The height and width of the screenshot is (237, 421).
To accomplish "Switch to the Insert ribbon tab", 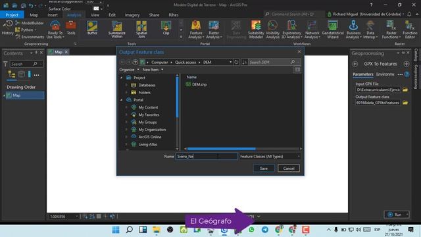I will click(53, 15).
